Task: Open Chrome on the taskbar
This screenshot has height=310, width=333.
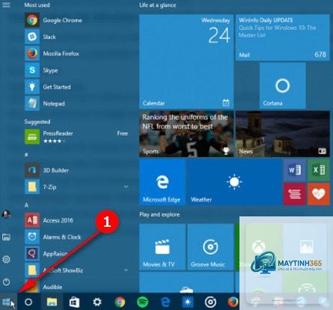Action: [120, 302]
